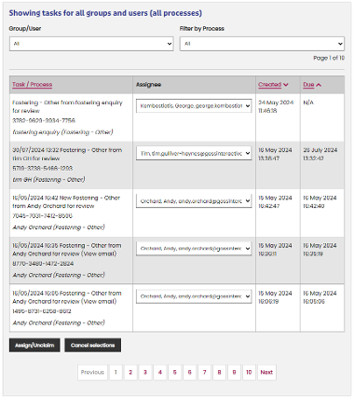Go to page 1
The width and height of the screenshot is (354, 398).
point(116,372)
